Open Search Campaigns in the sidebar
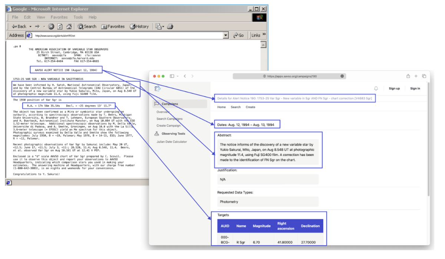Viewport: 445px width, 259px height. pyautogui.click(x=169, y=119)
